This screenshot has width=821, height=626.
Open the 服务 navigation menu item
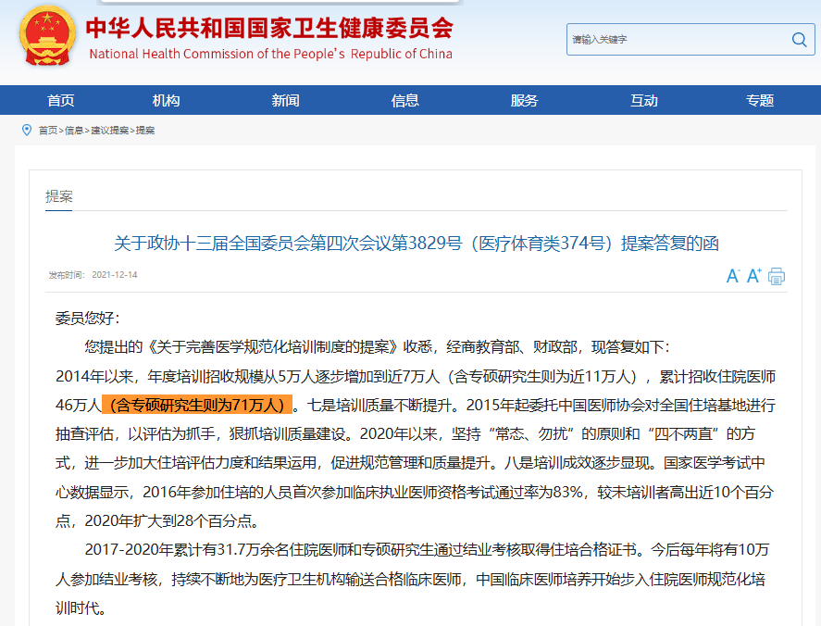click(524, 101)
